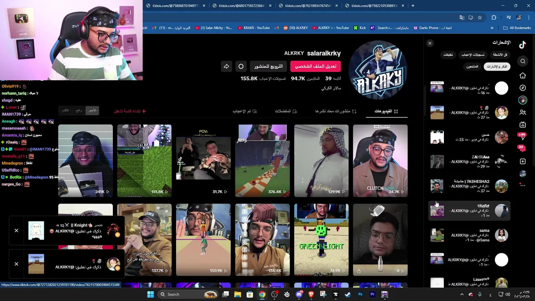Image resolution: width=535 pixels, height=301 pixels.
Task: Click the Windows taskbar Search box
Action: [x=189, y=294]
